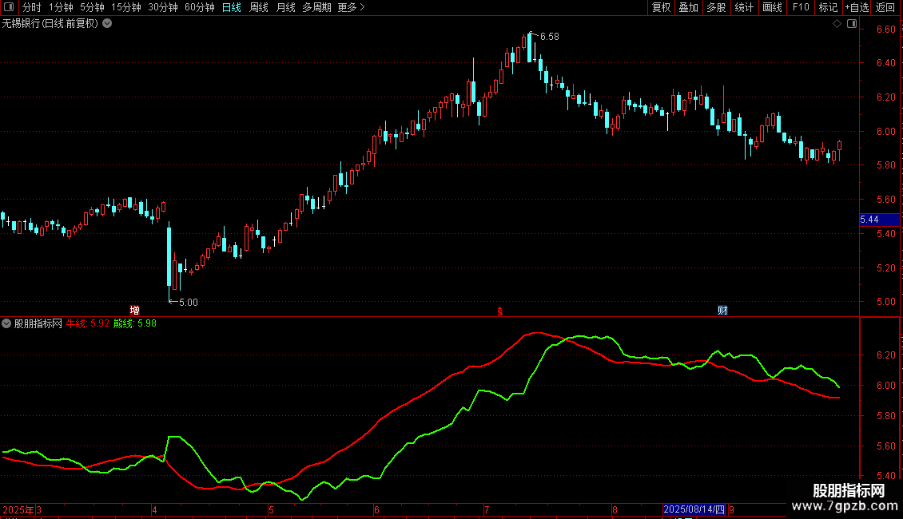Image resolution: width=903 pixels, height=519 pixels.
Task: Click the 牛线: 5.92 indicator value
Action: click(x=88, y=324)
